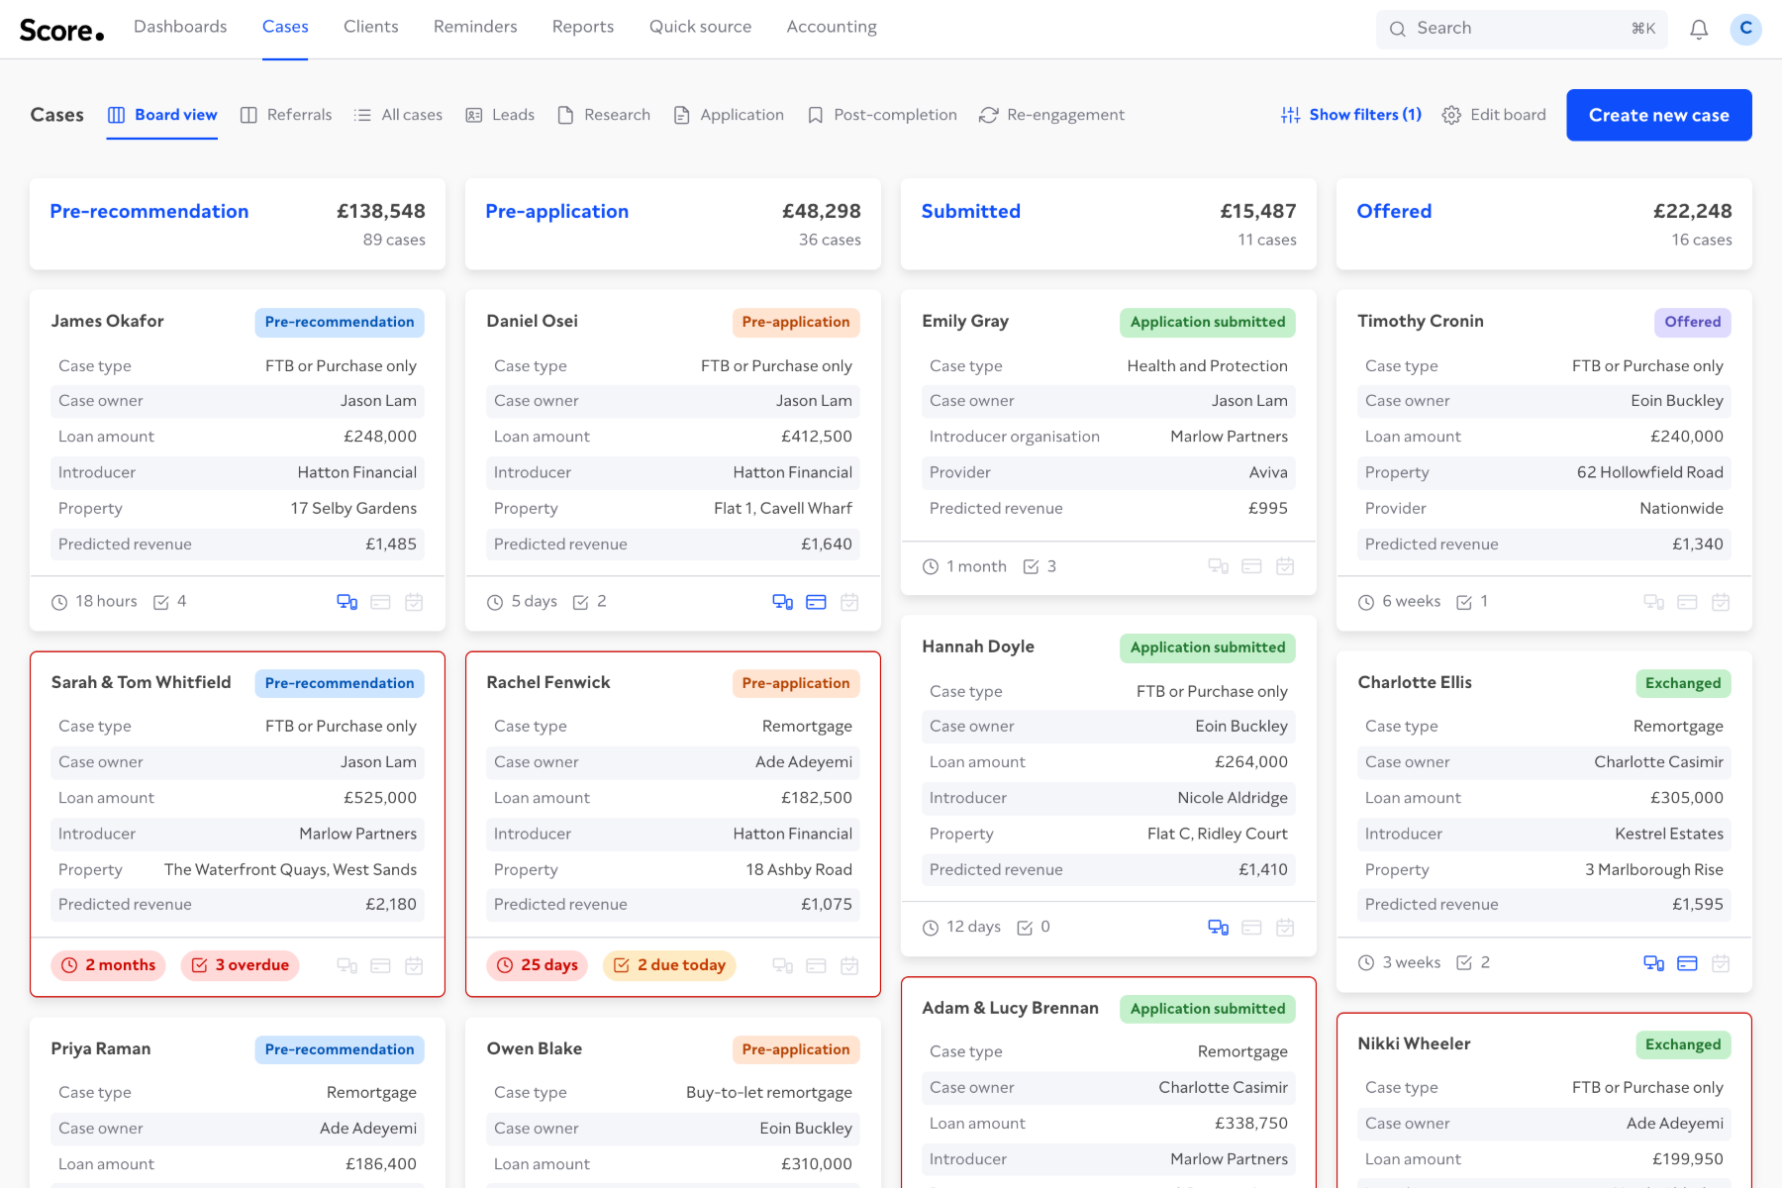Open the Pre-recommendation column header

pos(149,211)
